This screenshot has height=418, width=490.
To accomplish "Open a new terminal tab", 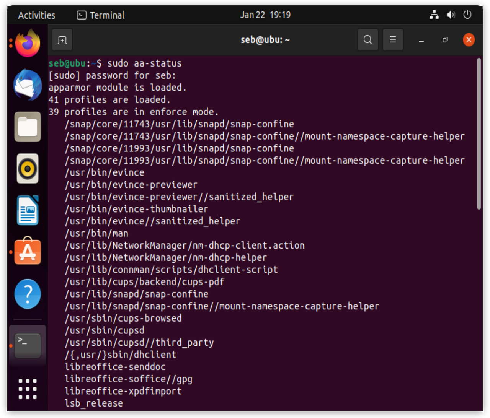I will point(62,40).
